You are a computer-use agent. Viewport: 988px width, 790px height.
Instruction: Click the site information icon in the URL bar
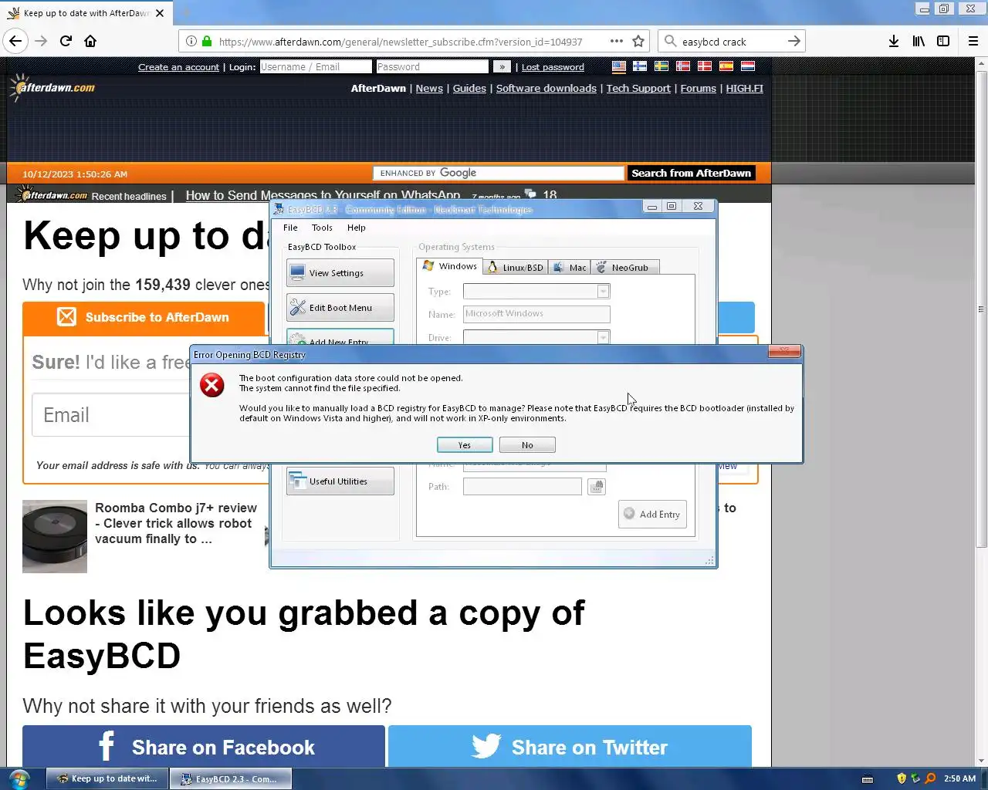191,42
